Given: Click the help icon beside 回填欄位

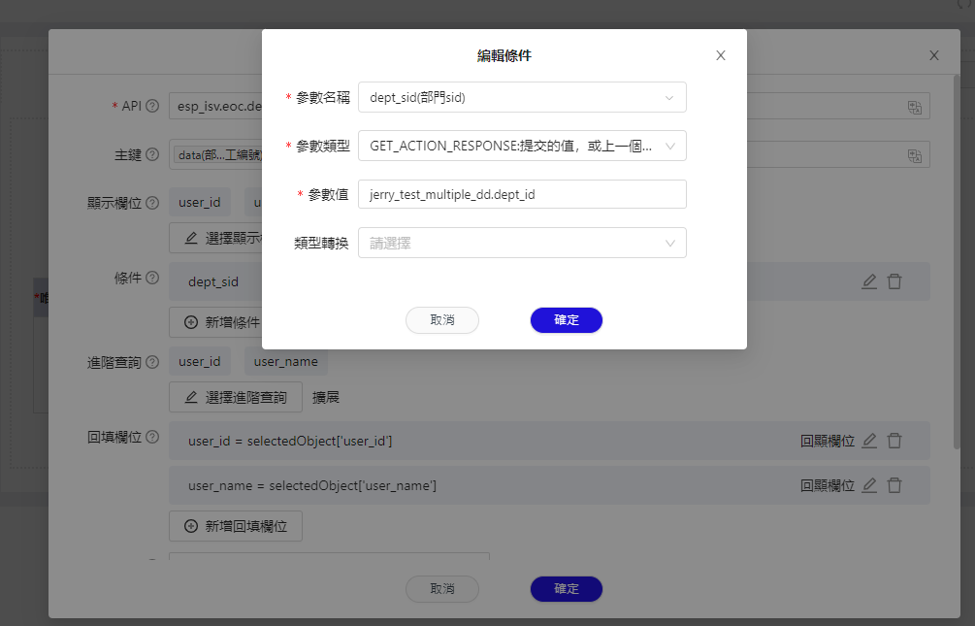Looking at the screenshot, I should click(152, 438).
